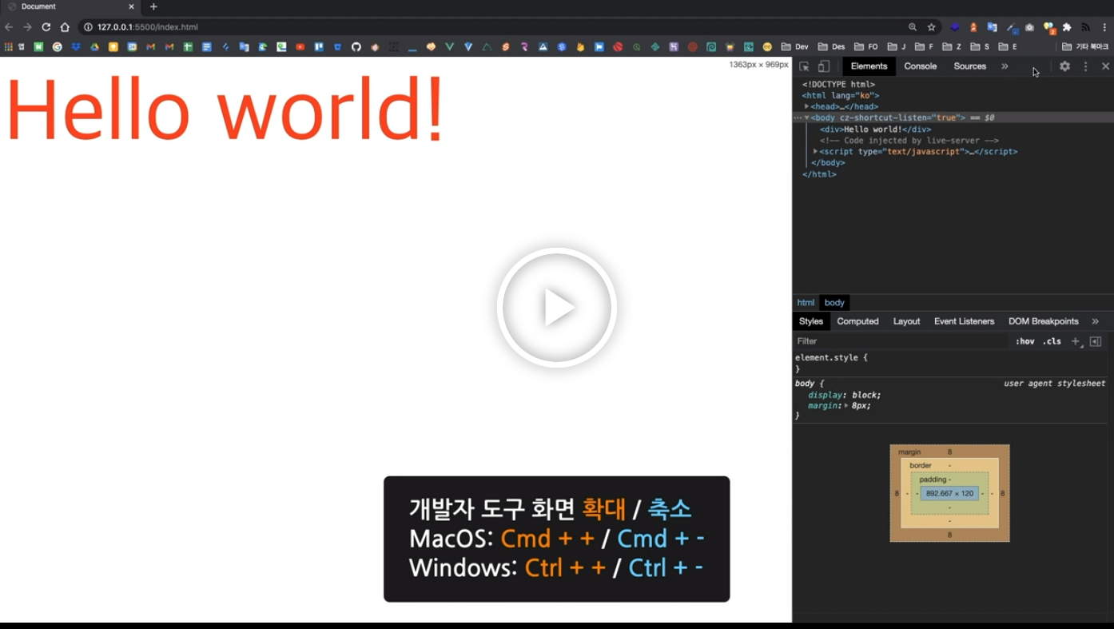Collapse the body element in DOM tree
Viewport: 1114px width, 629px height.
coord(806,117)
